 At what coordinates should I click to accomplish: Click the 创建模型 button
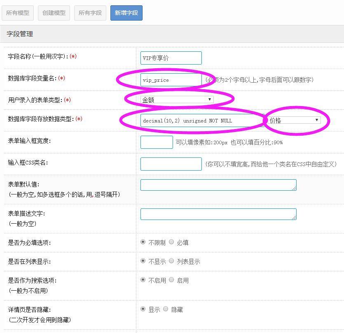(x=54, y=13)
